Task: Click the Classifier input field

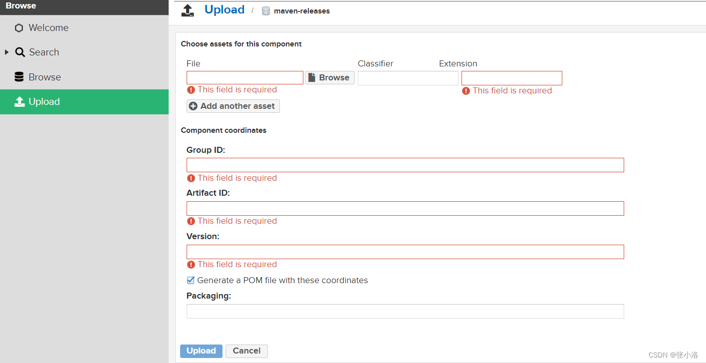Action: 408,78
